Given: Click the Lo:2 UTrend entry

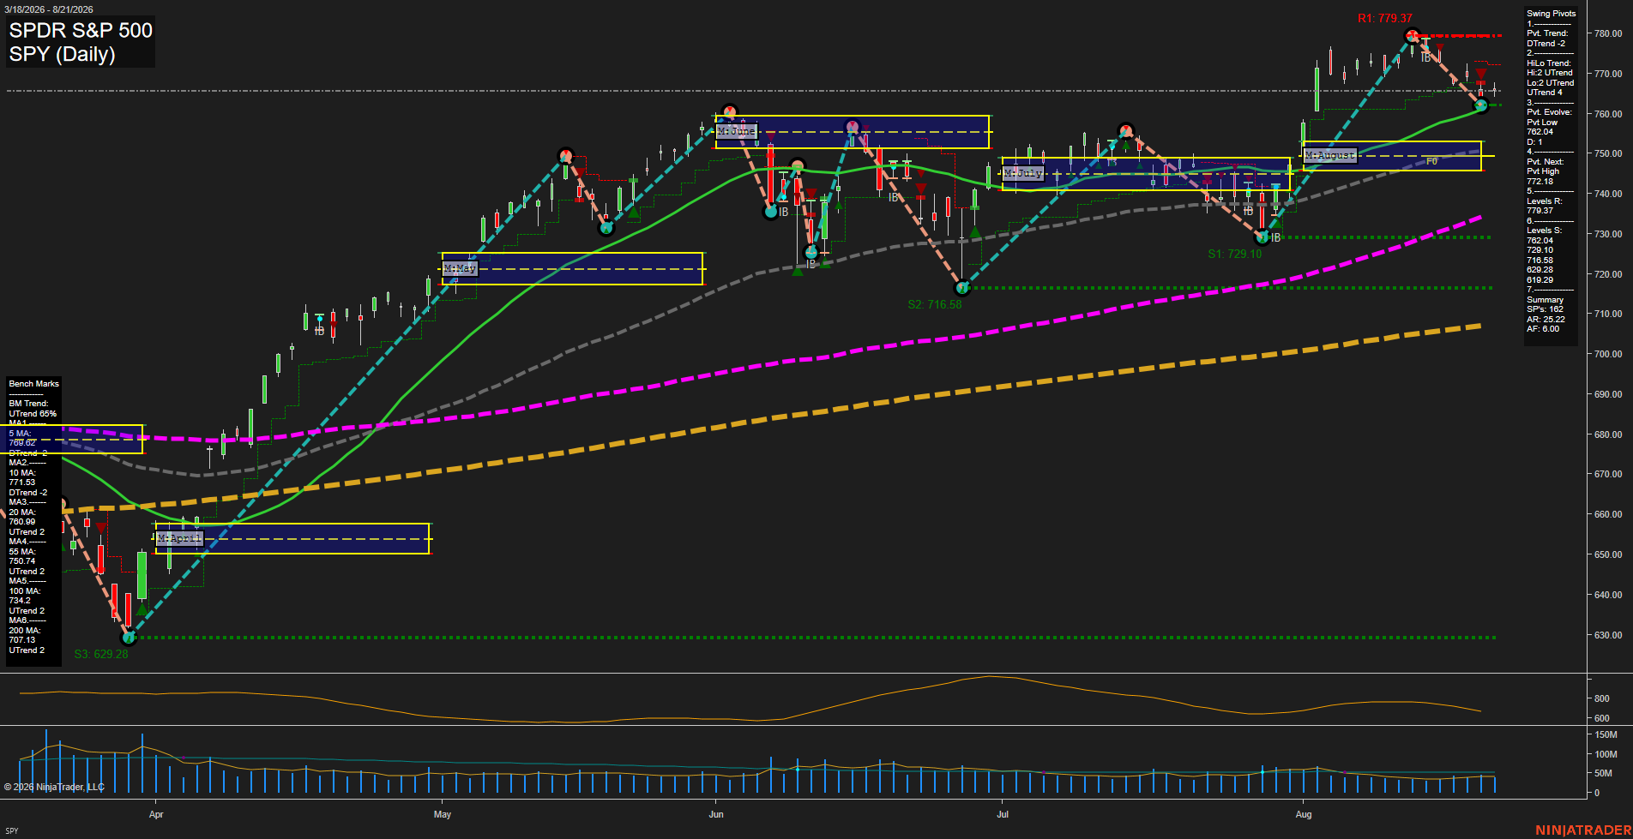Looking at the screenshot, I should tap(1550, 83).
